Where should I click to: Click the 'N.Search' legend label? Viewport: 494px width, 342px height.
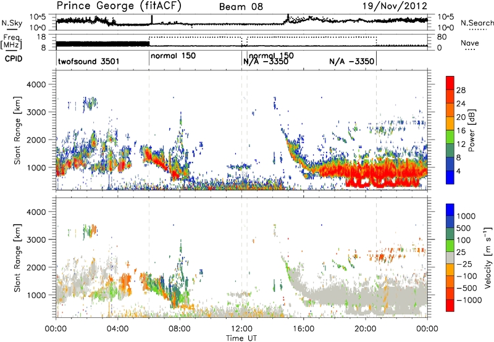click(477, 23)
